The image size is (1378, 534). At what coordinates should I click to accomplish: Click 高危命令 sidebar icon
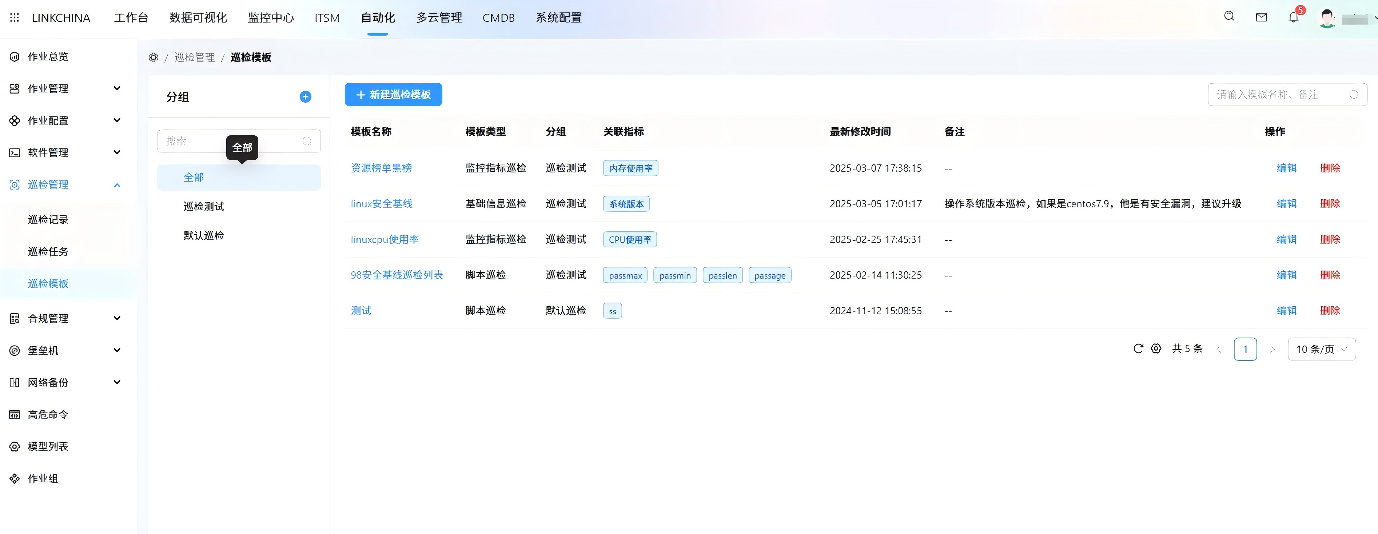(15, 415)
